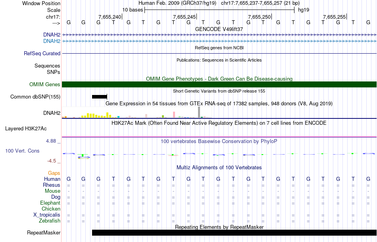Click the orange Gaps label
Viewport: 377px width, 242px height.
[54, 173]
